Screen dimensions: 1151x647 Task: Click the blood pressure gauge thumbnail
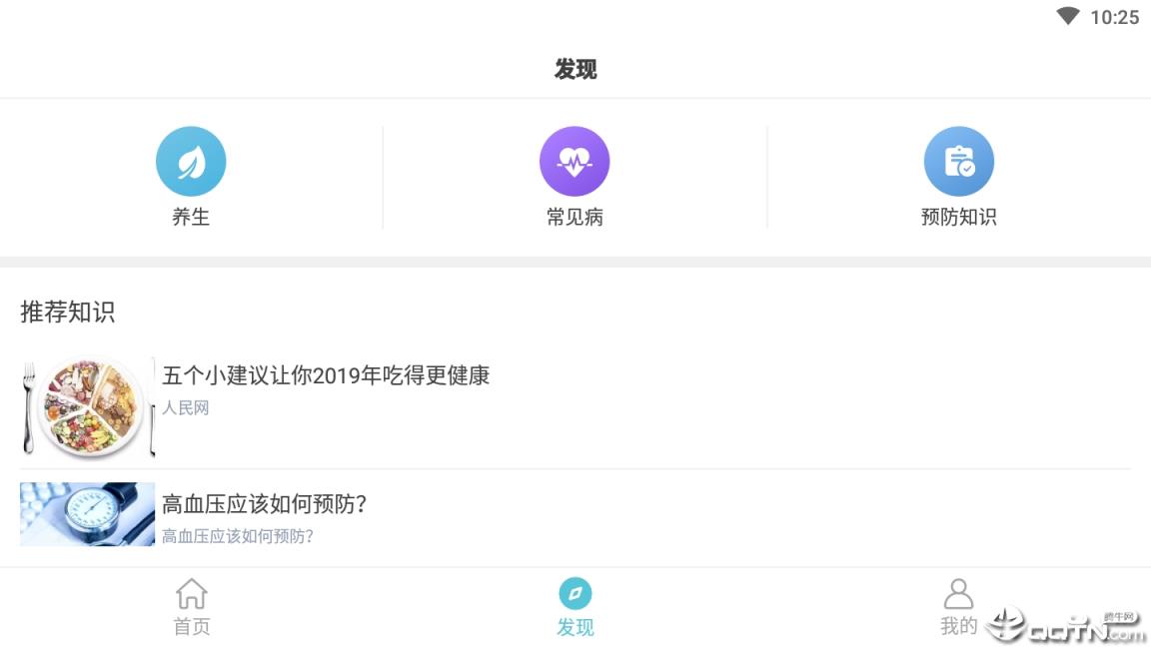87,515
